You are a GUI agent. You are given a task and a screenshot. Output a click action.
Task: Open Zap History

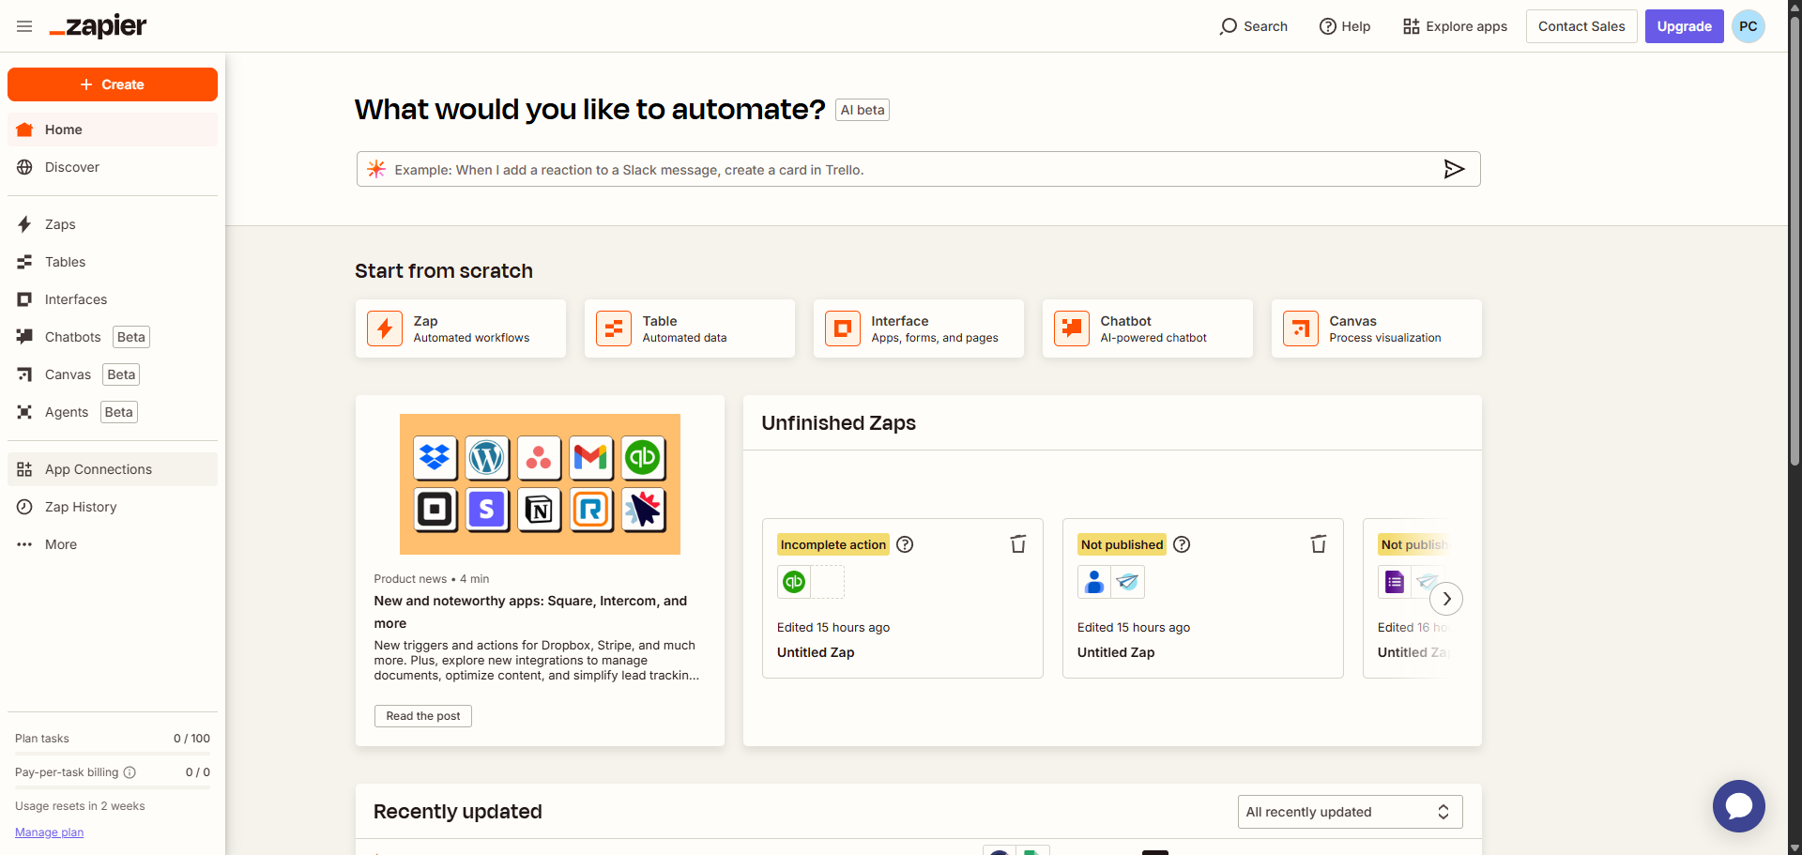(x=80, y=507)
